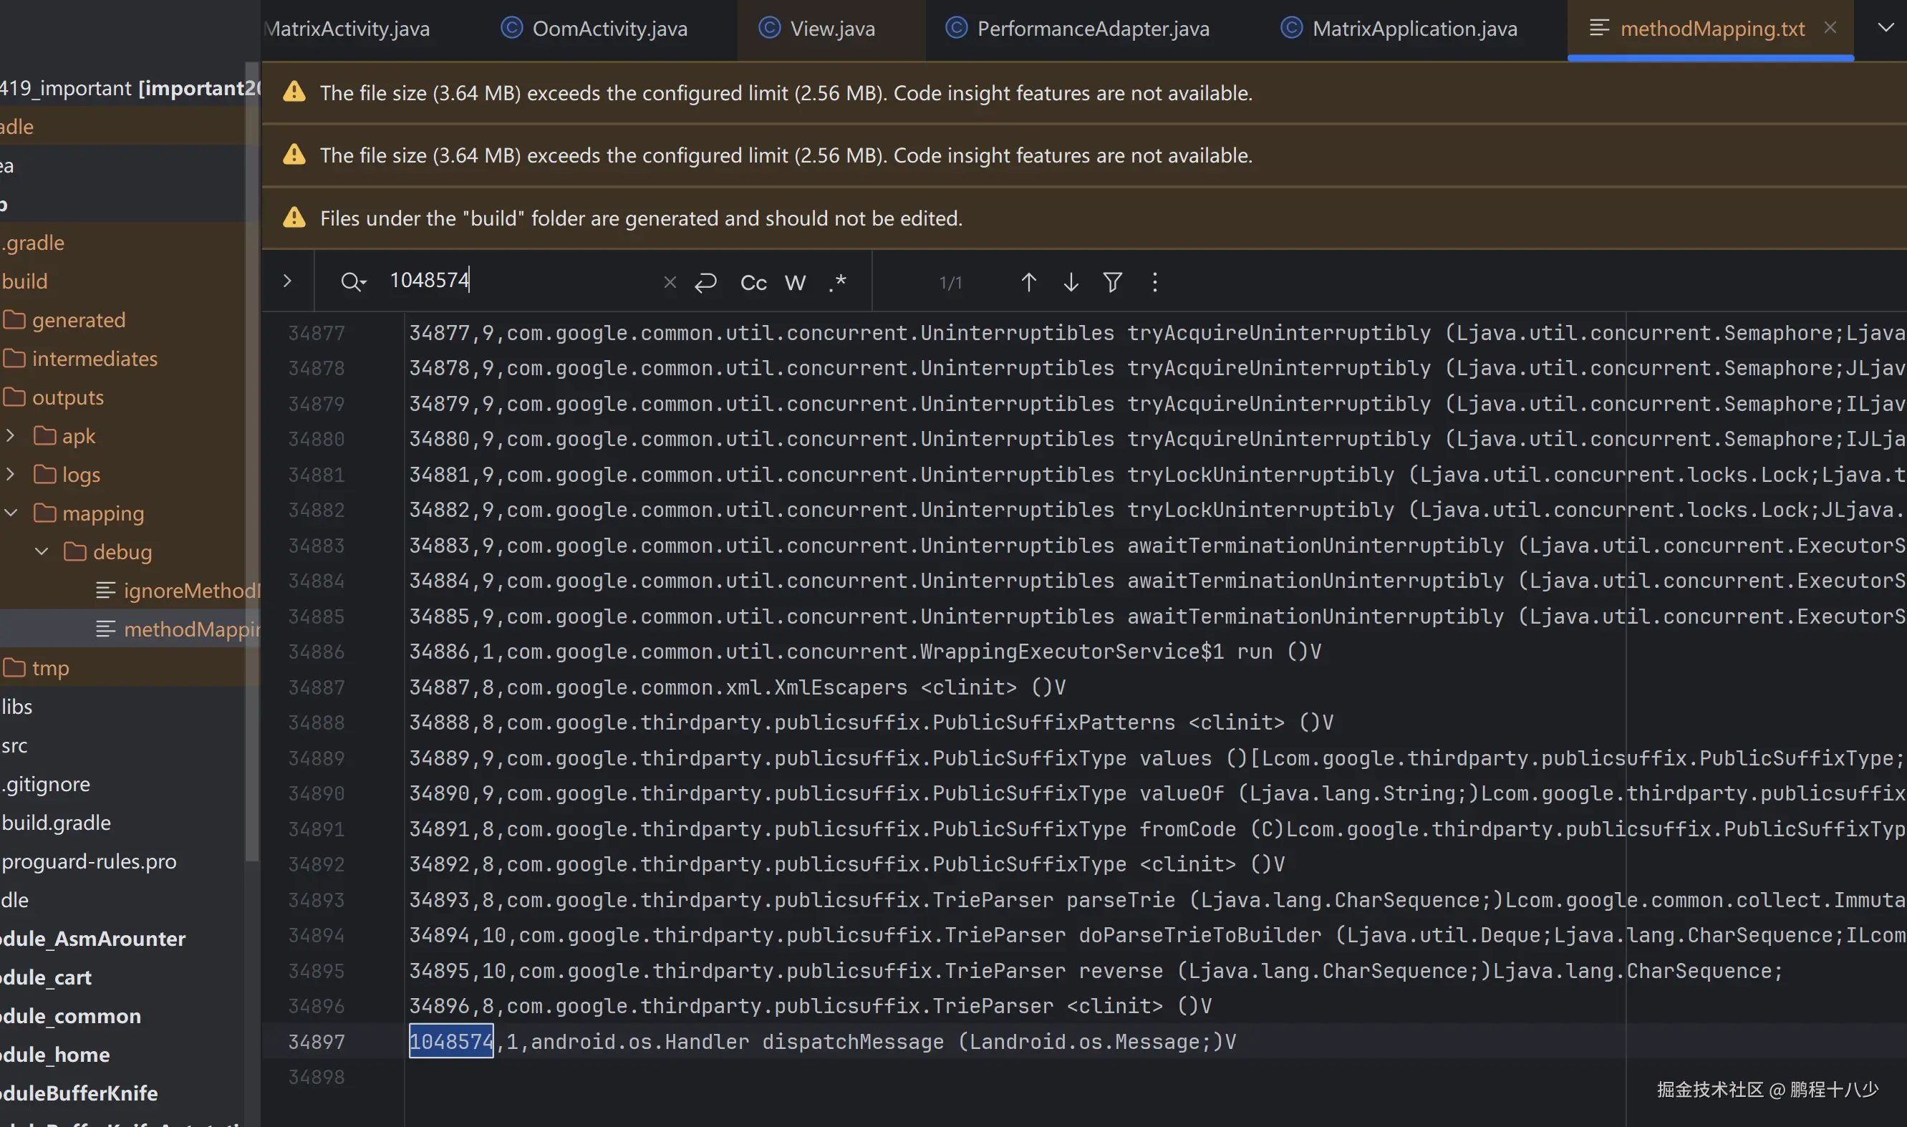The height and width of the screenshot is (1127, 1907).
Task: Click build folder warning banner icon
Action: 294,217
